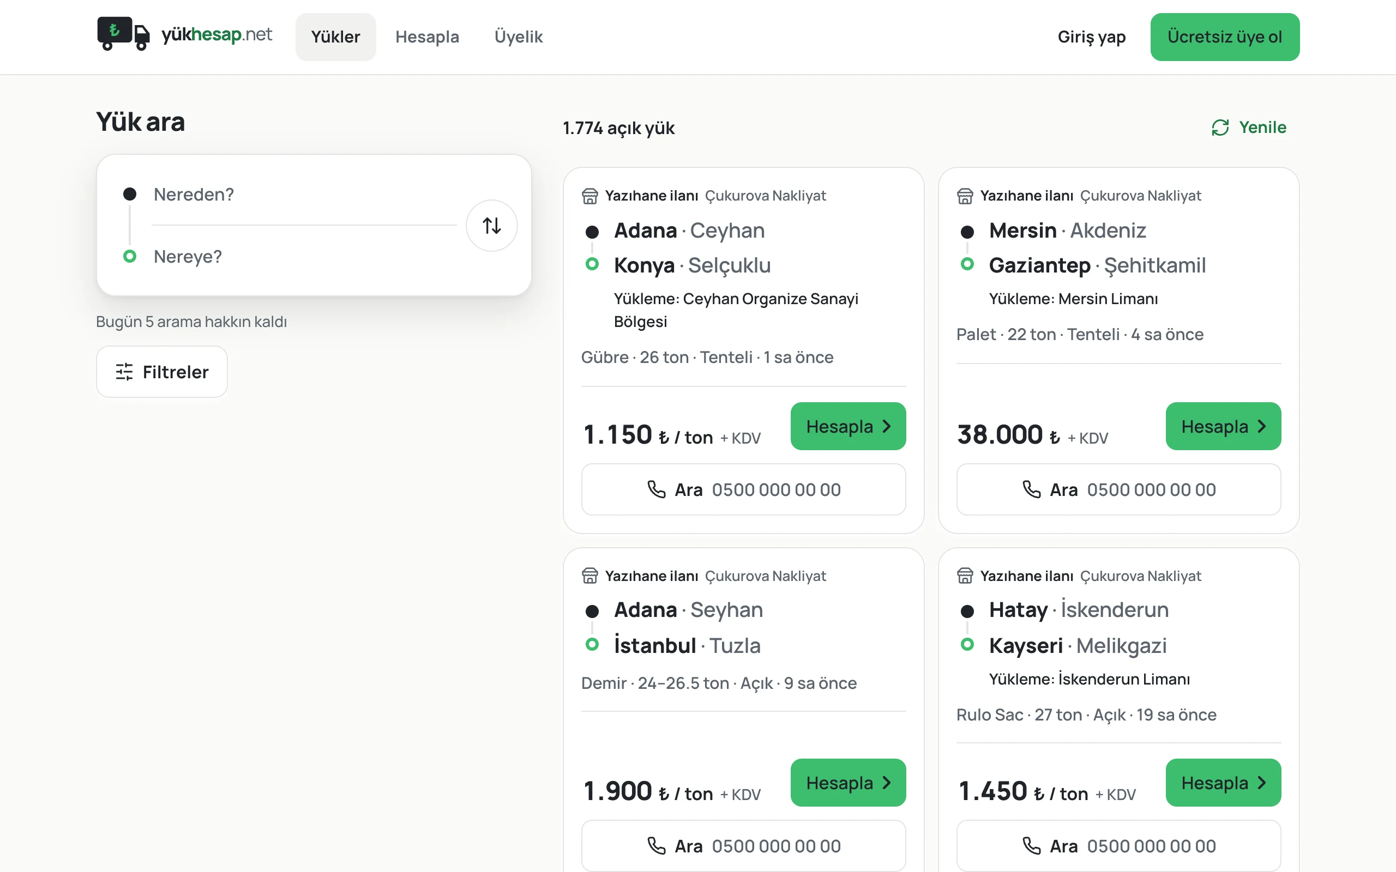Image resolution: width=1396 pixels, height=872 pixels.
Task: Click Hesapla on the Adana to İstanbul load
Action: [848, 783]
